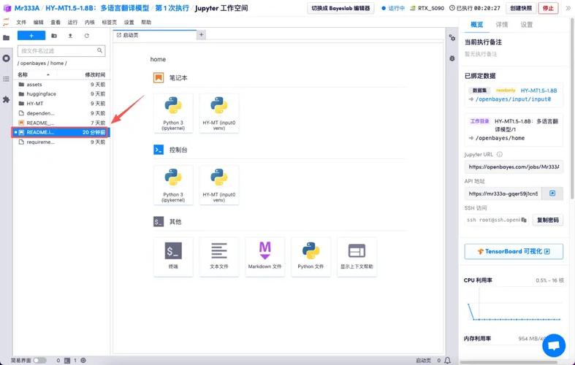Switch to the right-panel 设置 tab

526,25
